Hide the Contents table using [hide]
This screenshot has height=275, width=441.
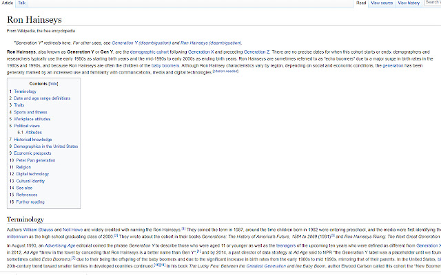coord(53,84)
